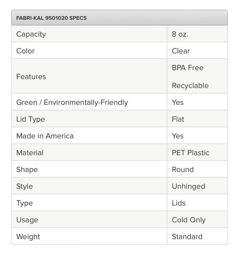Click the Cold Only usage value
The image size is (239, 254).
[189, 220]
